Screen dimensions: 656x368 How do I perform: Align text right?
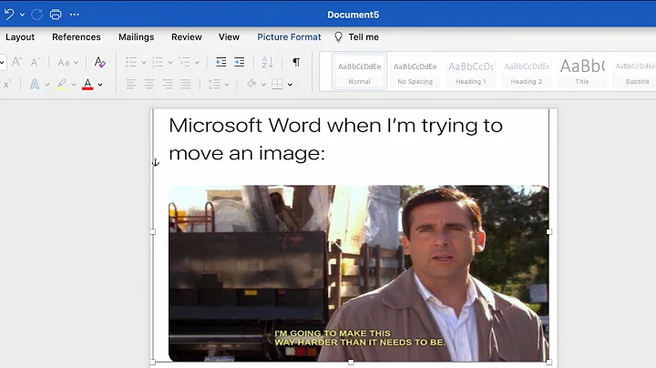click(168, 84)
